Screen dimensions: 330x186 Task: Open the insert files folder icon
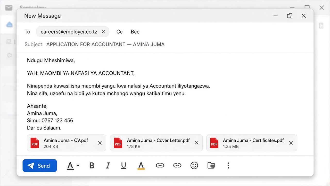click(x=211, y=166)
